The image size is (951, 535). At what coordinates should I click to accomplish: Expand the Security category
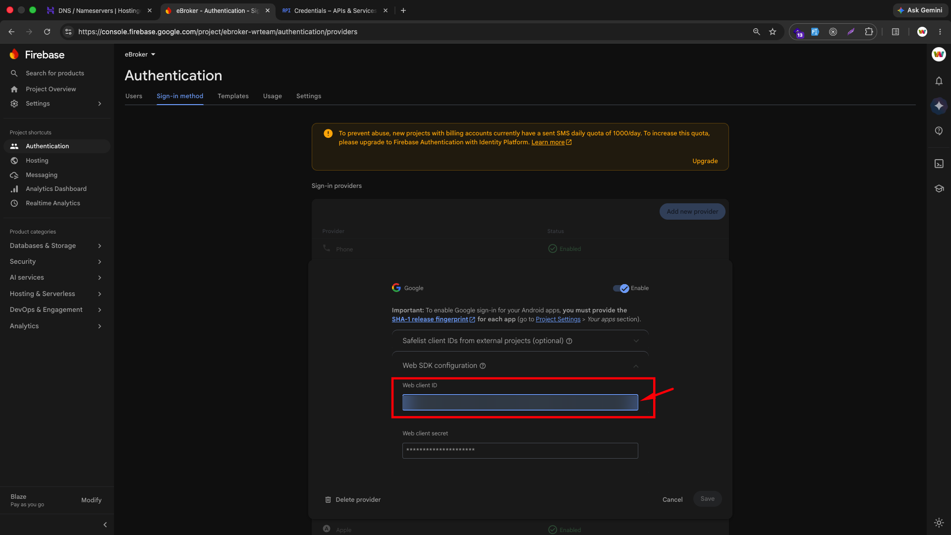pos(56,262)
